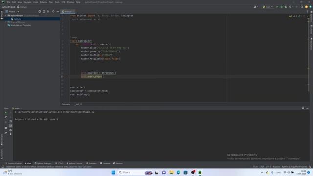Select opened file using the locate target icon
The image size is (313, 176).
click(40, 12)
